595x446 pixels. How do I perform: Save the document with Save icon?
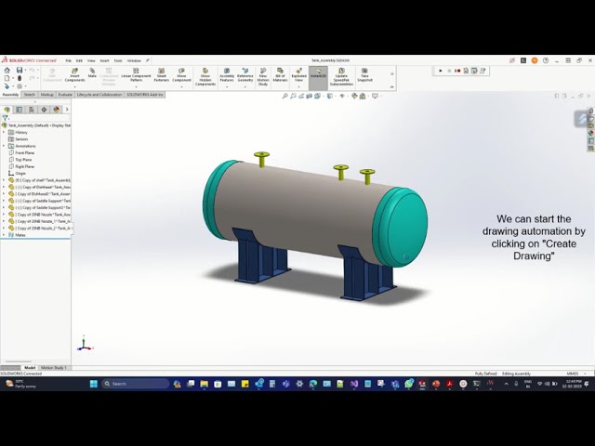19,71
